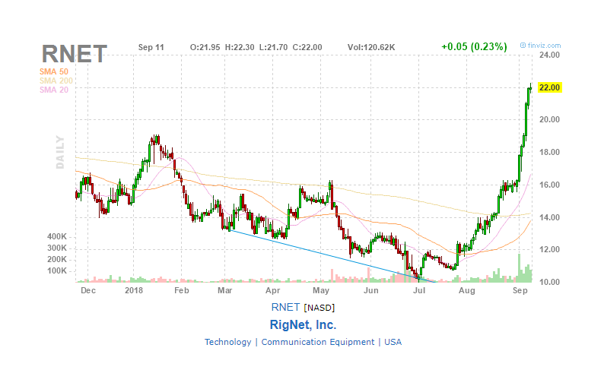The image size is (604, 389).
Task: Click the SMA 50 legend label
Action: [x=53, y=71]
